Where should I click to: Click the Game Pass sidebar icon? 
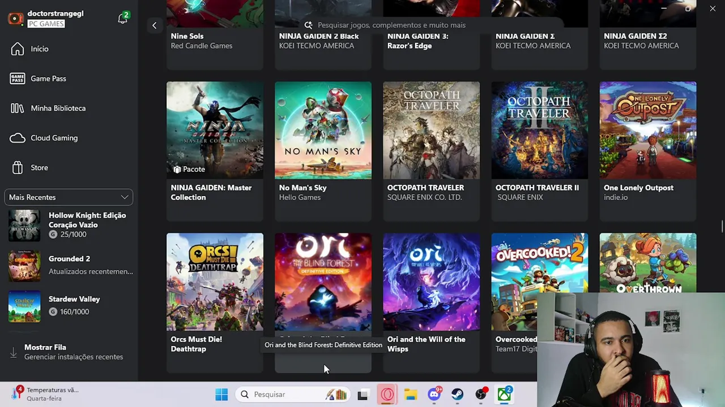click(18, 79)
